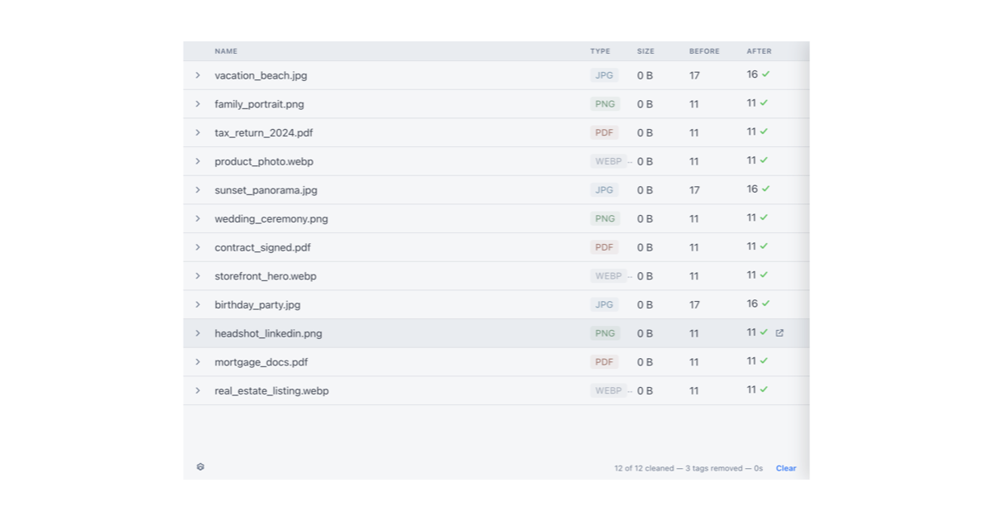Click the green checkmark for birthday_party.jpg
Screen dimensions: 993x521
click(x=766, y=304)
